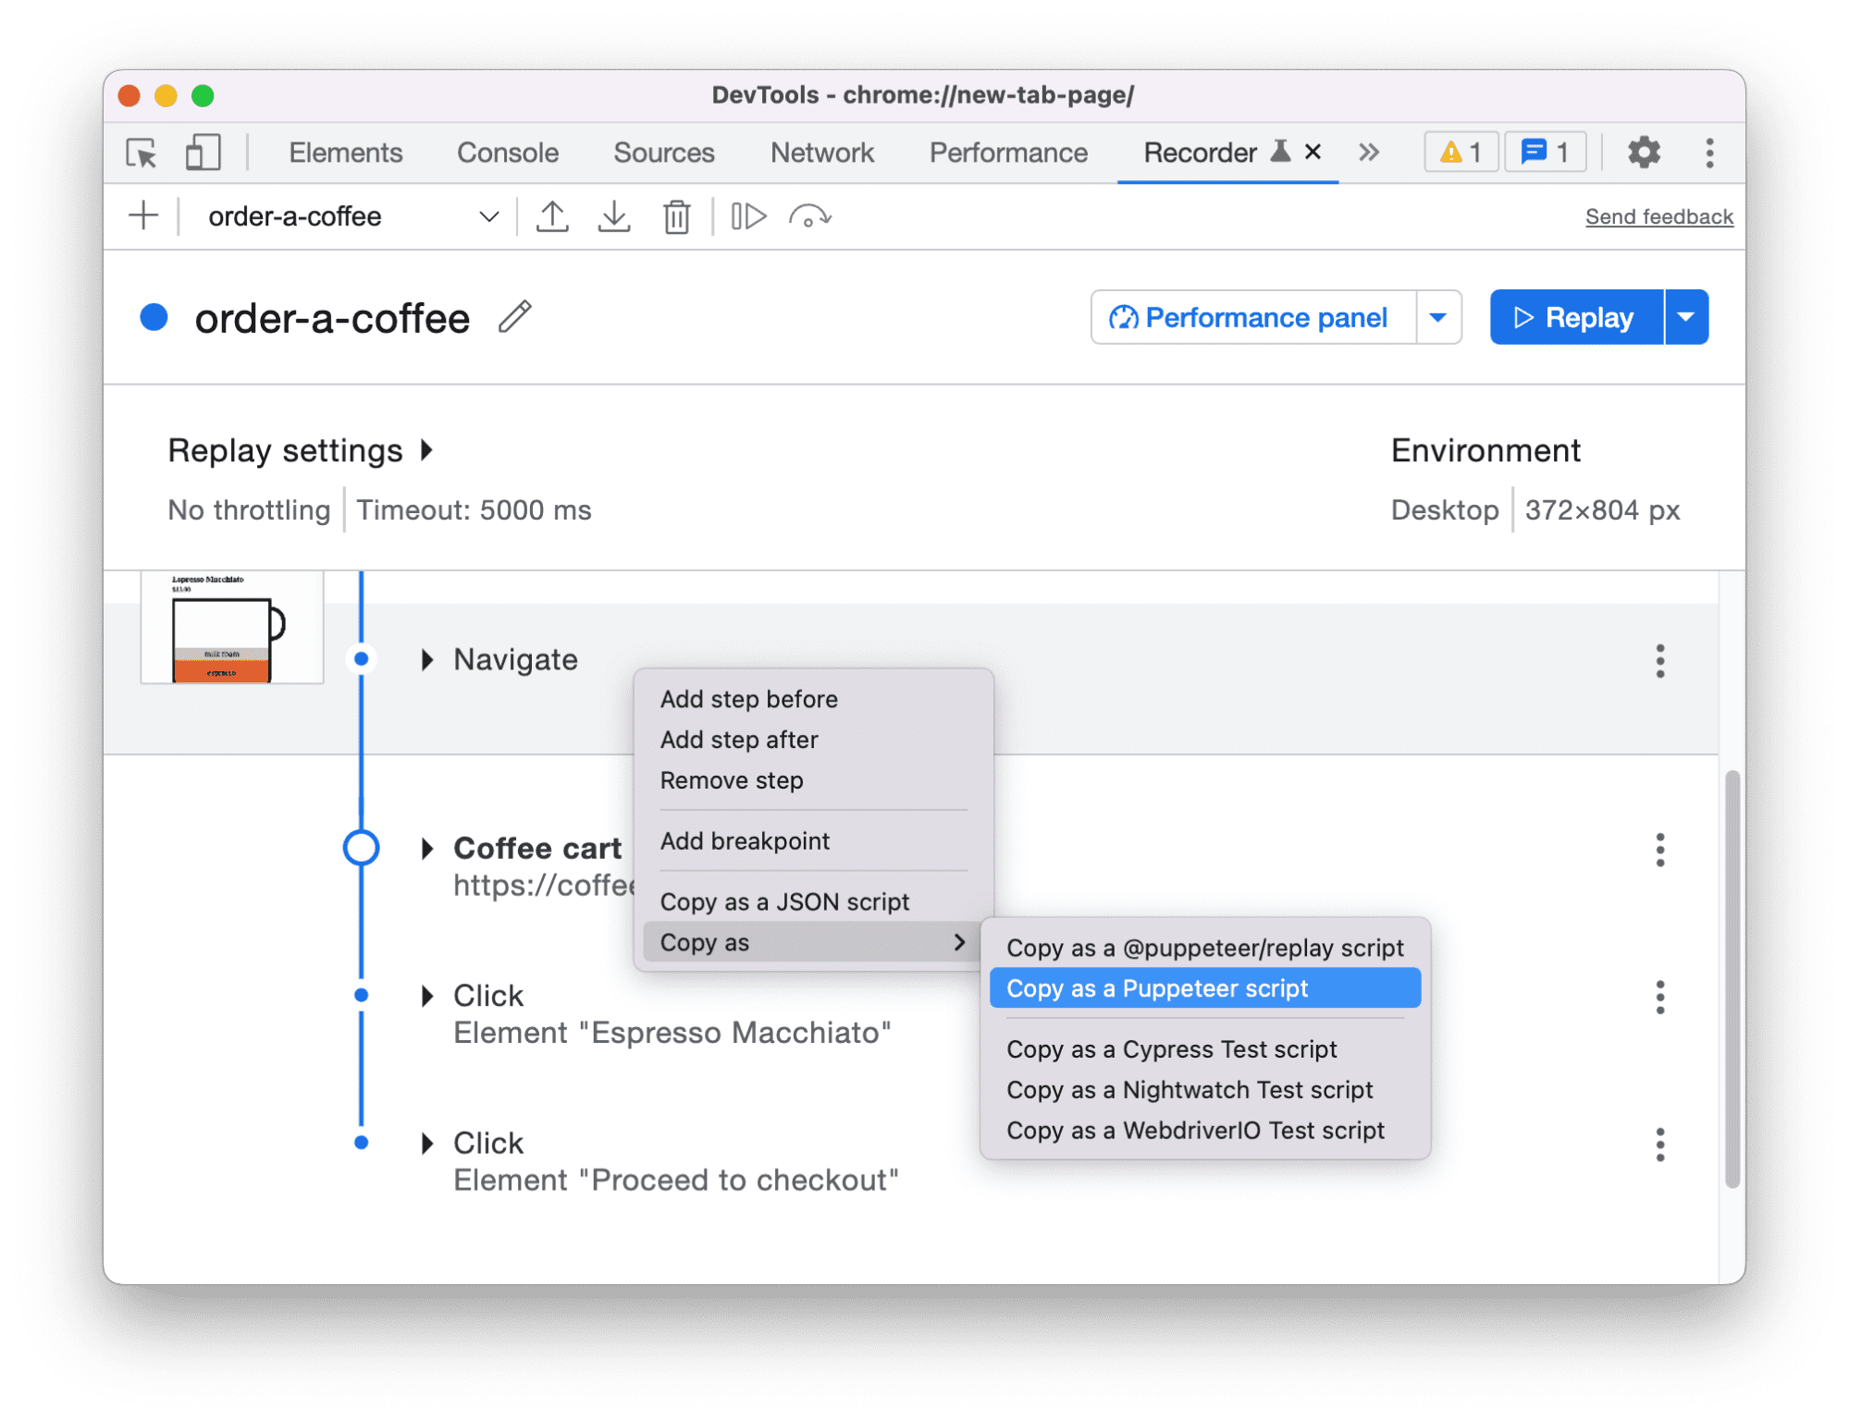Click the order-a-coffee recording dropdown
Image resolution: width=1849 pixels, height=1421 pixels.
487,216
